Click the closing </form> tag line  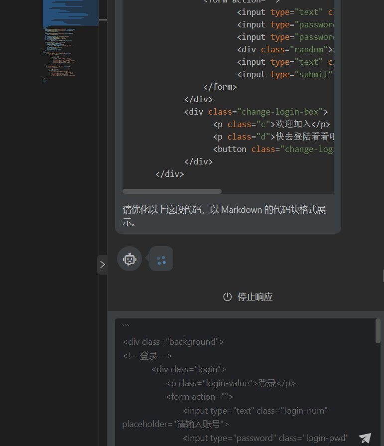click(220, 87)
